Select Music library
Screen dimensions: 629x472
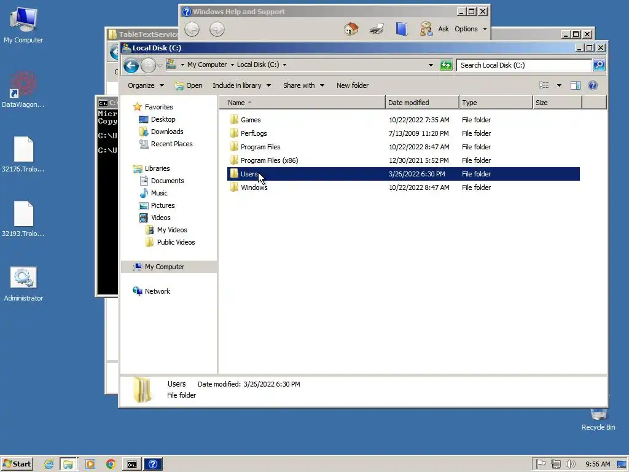tap(159, 193)
